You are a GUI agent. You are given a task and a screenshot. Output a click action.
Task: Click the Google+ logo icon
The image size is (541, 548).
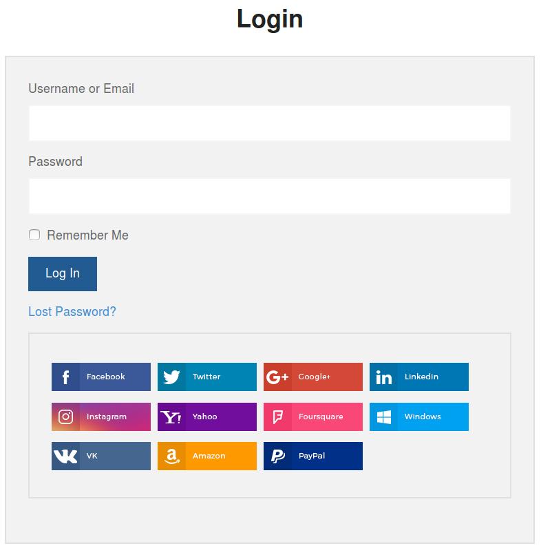pos(277,377)
